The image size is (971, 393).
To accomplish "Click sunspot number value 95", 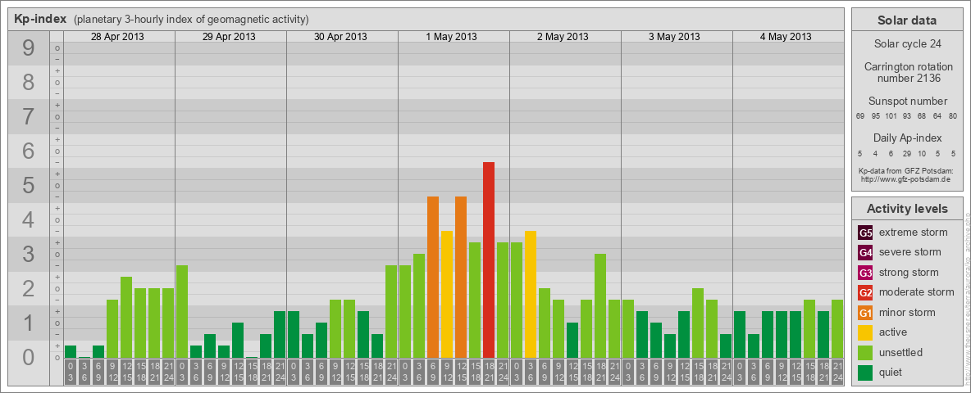I will [x=876, y=115].
